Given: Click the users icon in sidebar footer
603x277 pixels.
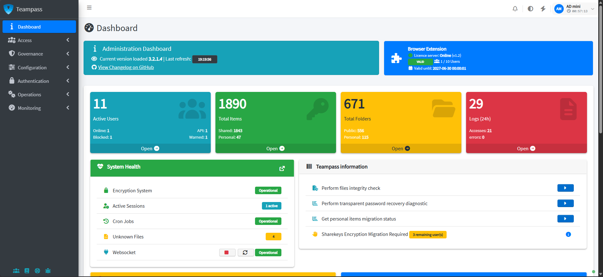Looking at the screenshot, I should [x=16, y=271].
